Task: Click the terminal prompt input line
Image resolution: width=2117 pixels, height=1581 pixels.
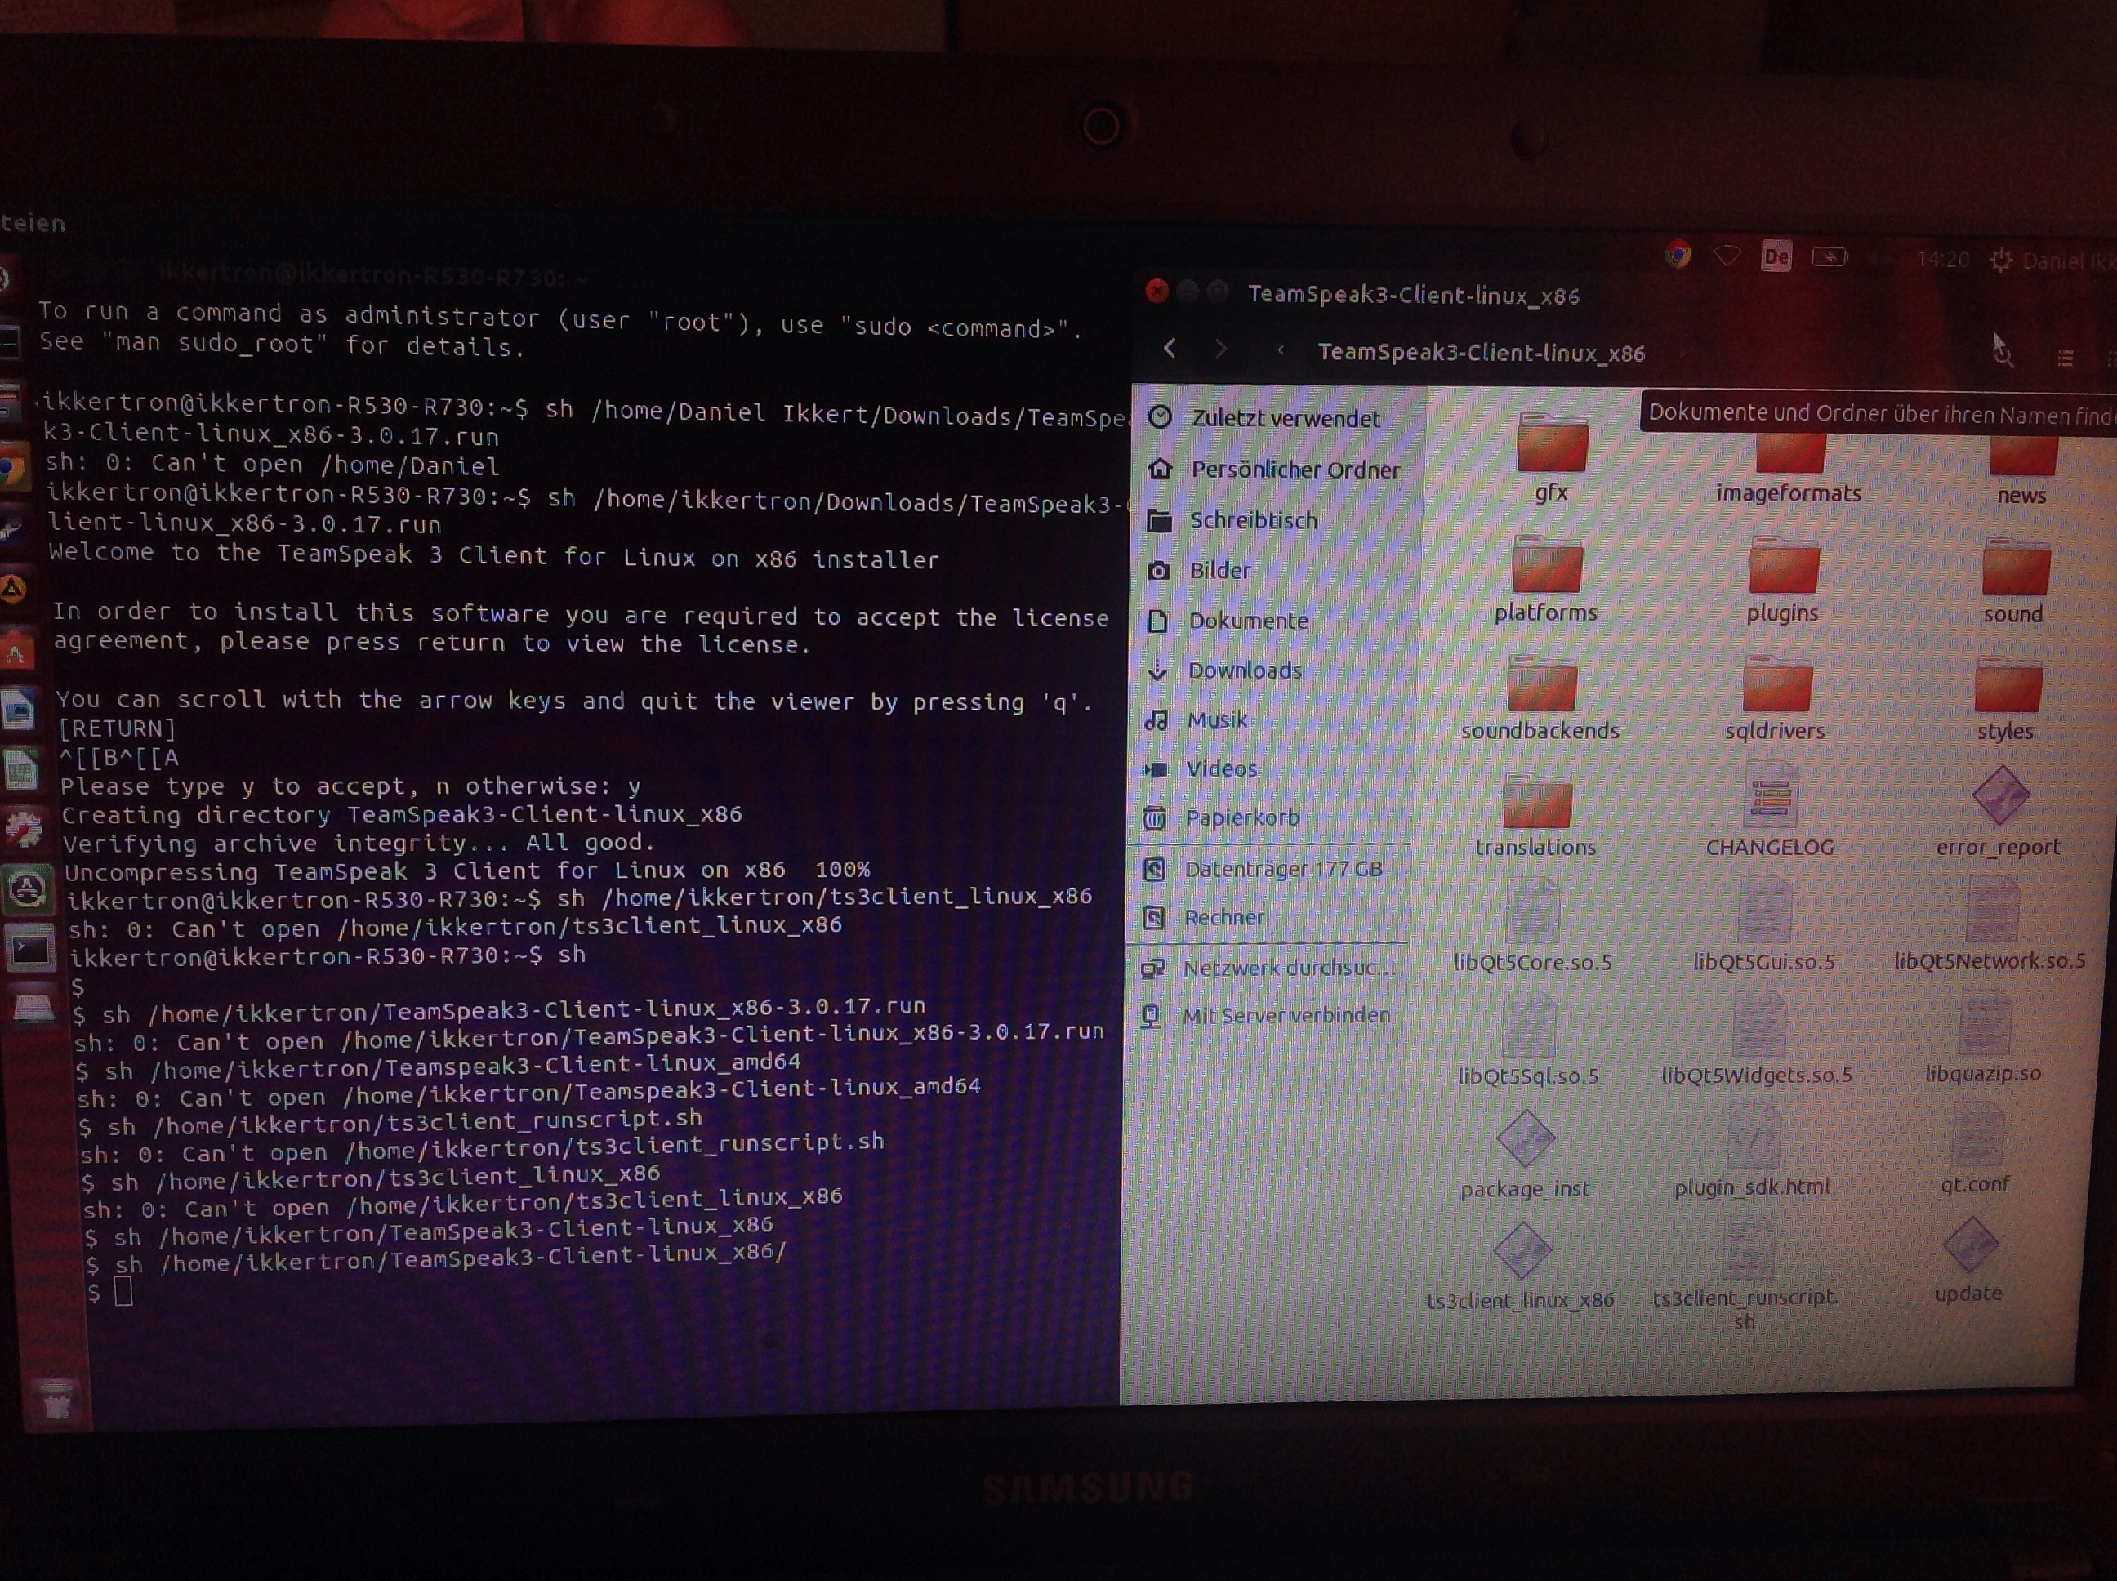Action: pos(124,1293)
